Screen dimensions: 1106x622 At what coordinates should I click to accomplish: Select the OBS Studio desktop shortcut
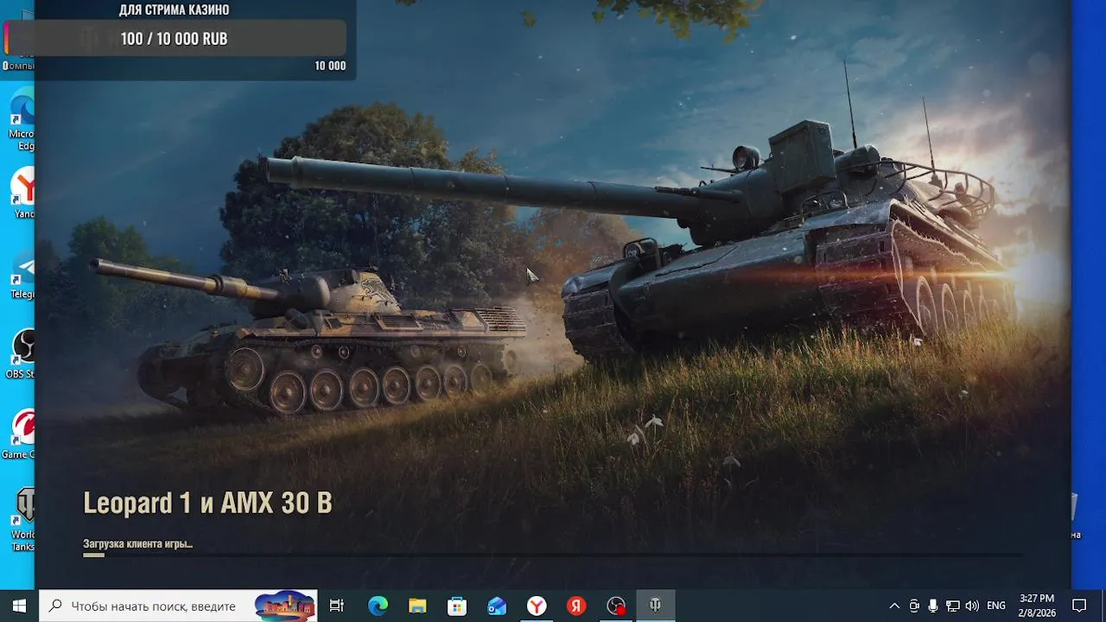tap(21, 354)
